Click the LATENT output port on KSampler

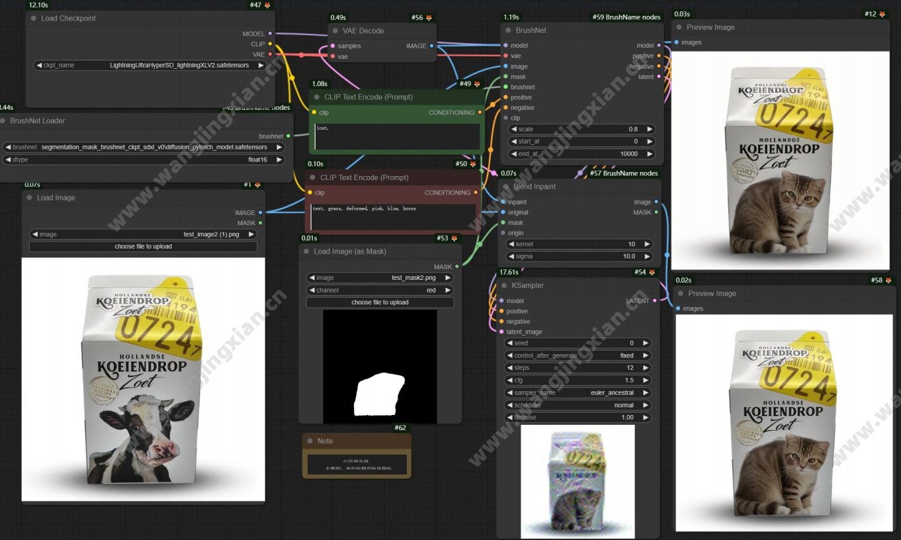(655, 301)
